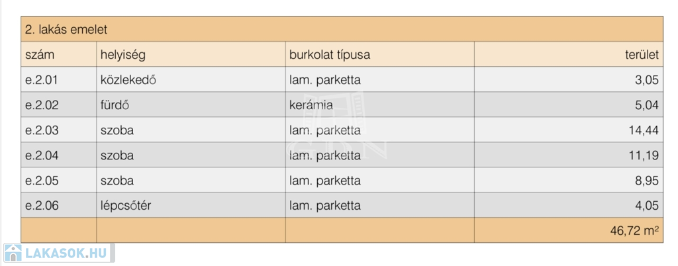Select the area value 4,05

(646, 206)
